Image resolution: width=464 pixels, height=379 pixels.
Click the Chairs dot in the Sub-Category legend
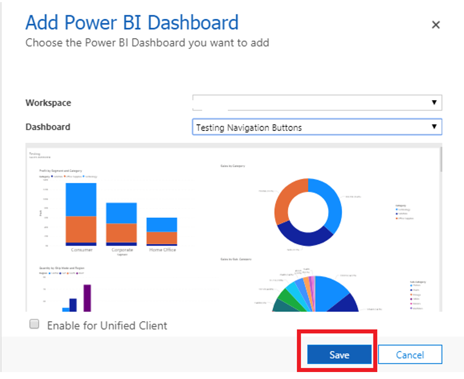[x=411, y=290]
